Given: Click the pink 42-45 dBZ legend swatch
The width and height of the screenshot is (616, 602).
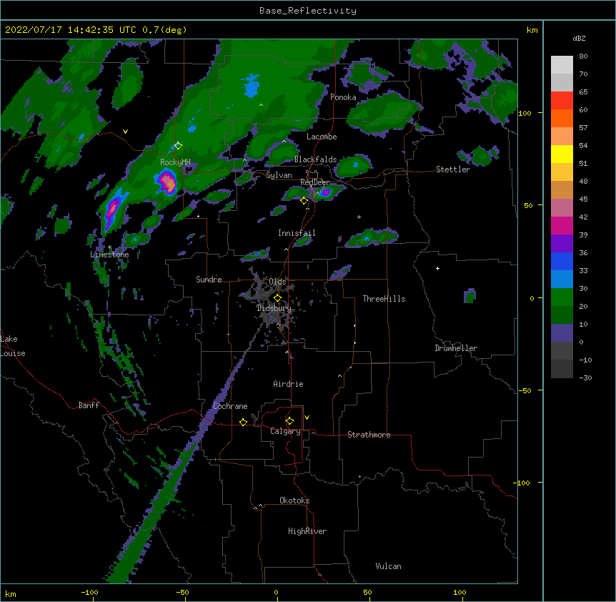Looking at the screenshot, I should click(562, 207).
